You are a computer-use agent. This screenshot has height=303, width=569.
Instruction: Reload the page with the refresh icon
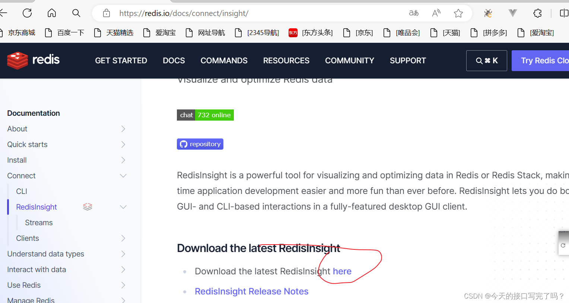27,13
